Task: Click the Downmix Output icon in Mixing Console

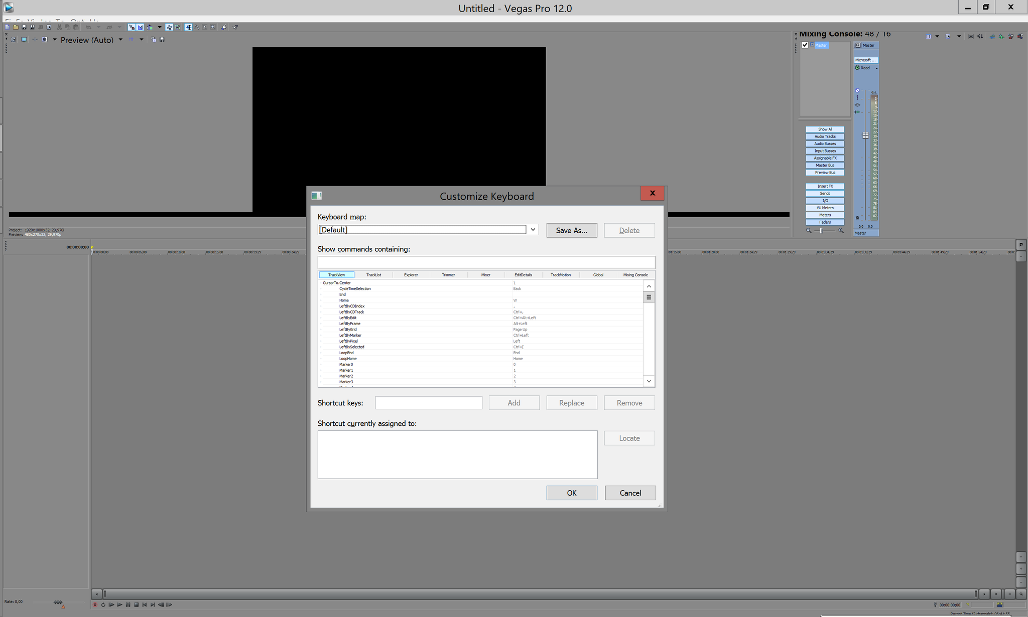Action: (971, 36)
